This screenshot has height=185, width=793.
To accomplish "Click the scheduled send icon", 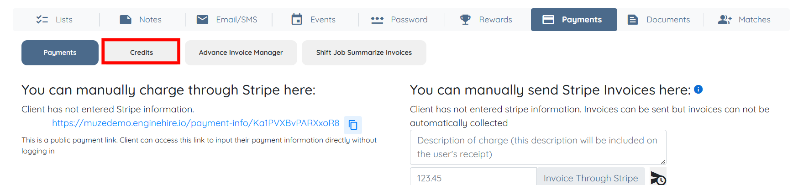I will [x=658, y=178].
